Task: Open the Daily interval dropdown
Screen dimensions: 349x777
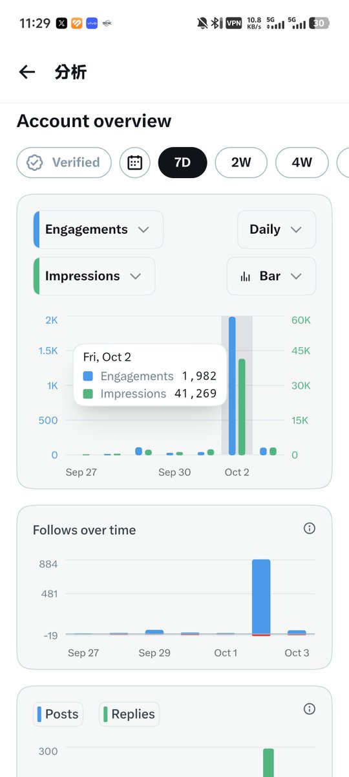Action: (x=277, y=229)
